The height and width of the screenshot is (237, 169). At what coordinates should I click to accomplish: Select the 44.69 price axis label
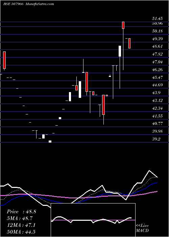[158, 85]
